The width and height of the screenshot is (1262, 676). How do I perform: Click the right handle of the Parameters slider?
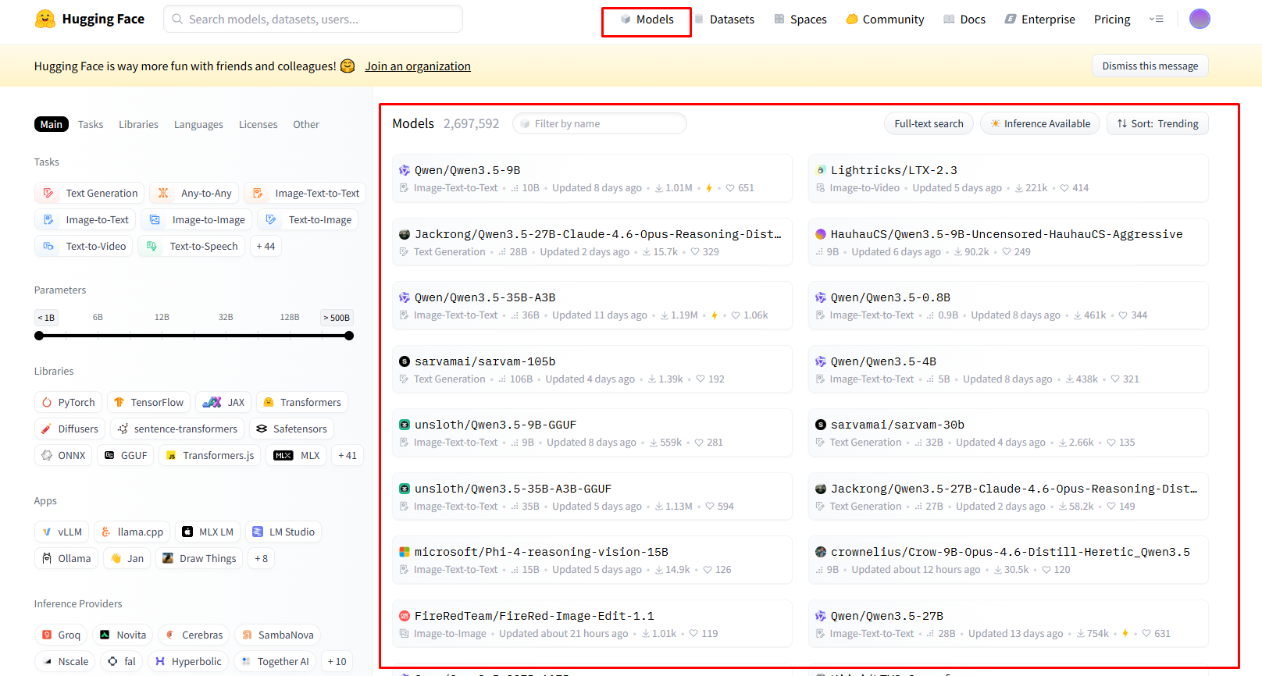(349, 336)
